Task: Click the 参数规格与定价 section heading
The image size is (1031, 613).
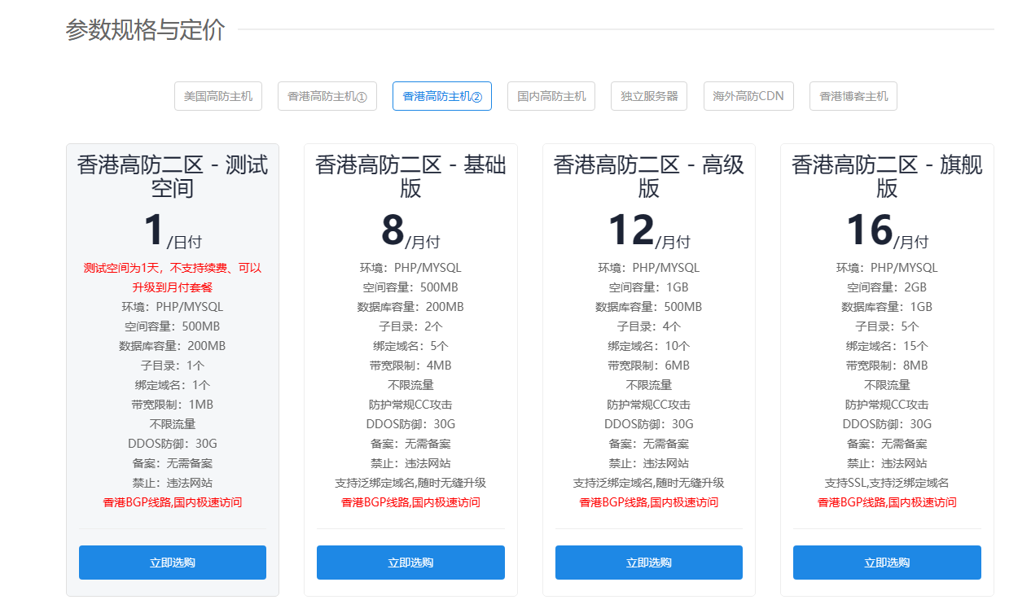Action: point(145,30)
